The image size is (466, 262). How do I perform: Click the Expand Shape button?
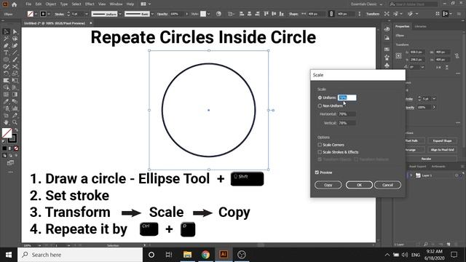[x=442, y=140]
